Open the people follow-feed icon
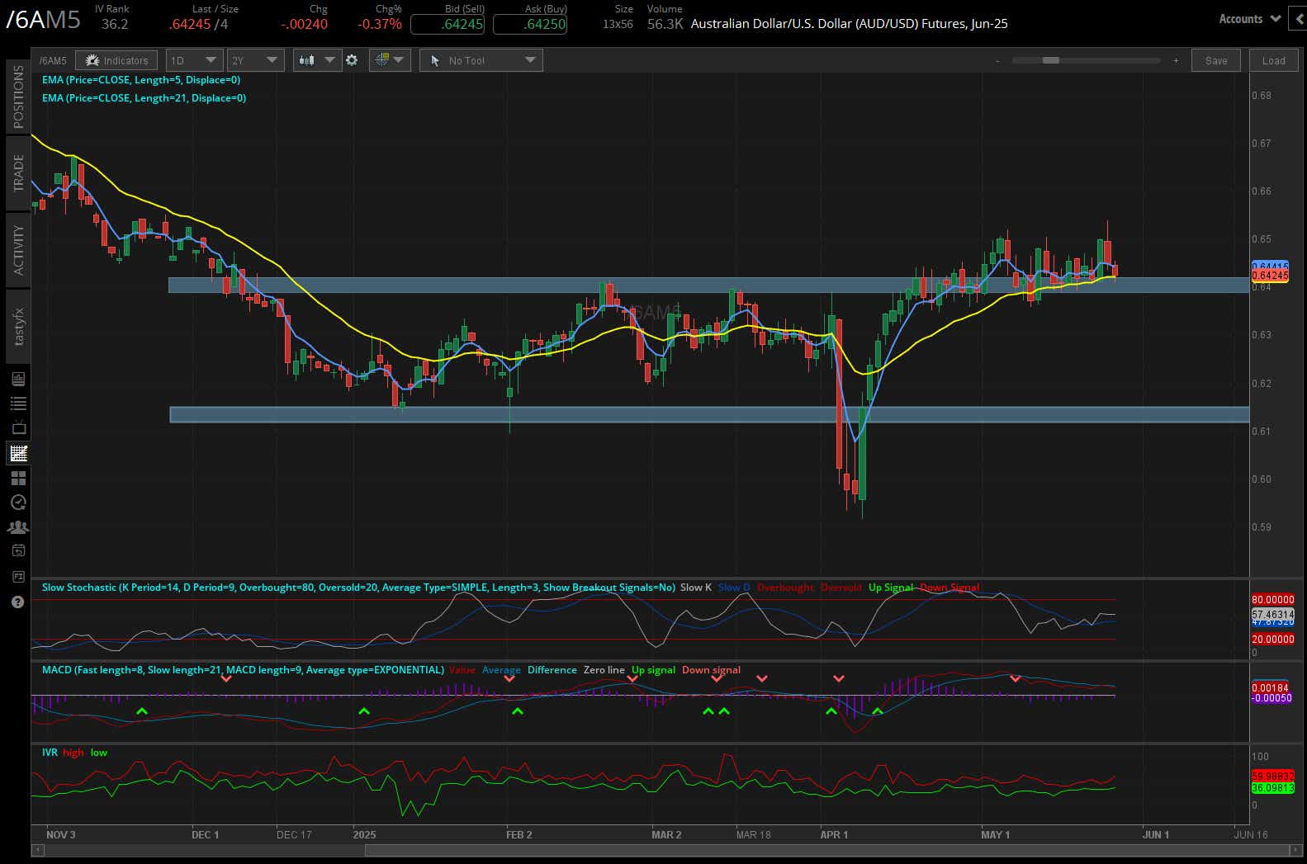 click(x=18, y=526)
